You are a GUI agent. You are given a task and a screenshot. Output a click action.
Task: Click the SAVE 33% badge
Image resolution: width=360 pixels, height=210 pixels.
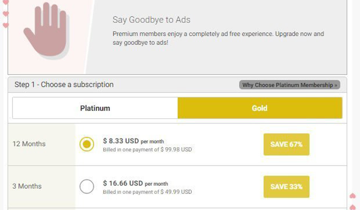pyautogui.click(x=286, y=186)
